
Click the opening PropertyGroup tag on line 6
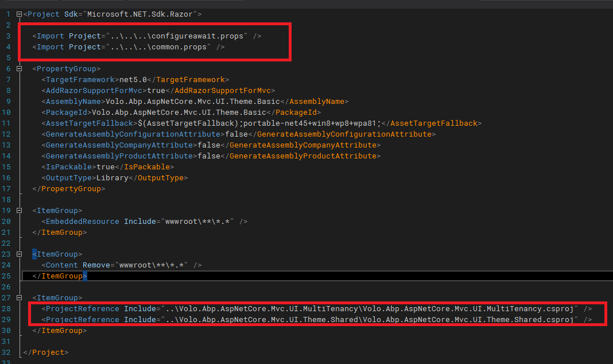point(67,69)
